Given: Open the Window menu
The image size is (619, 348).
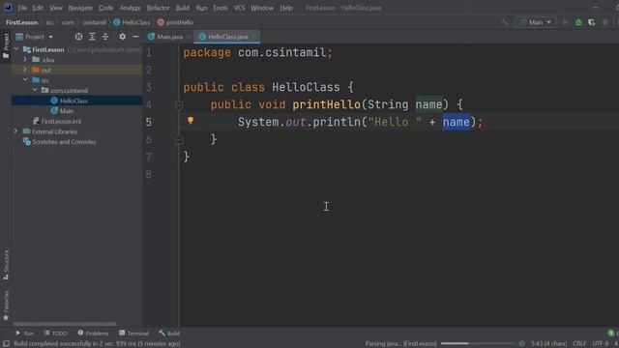Looking at the screenshot, I should [x=262, y=8].
